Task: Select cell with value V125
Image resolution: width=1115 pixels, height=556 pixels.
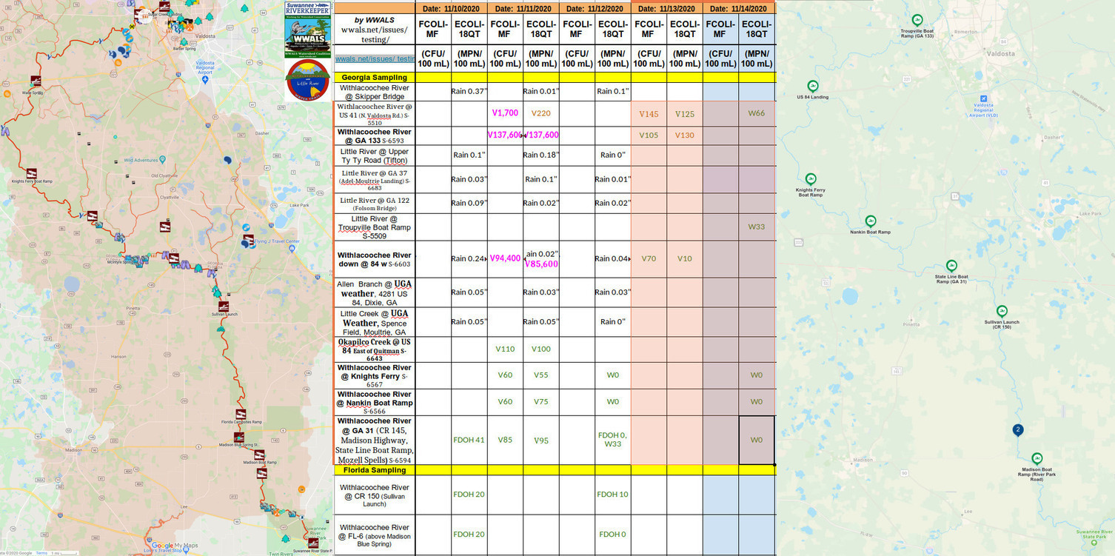Action: (x=685, y=113)
